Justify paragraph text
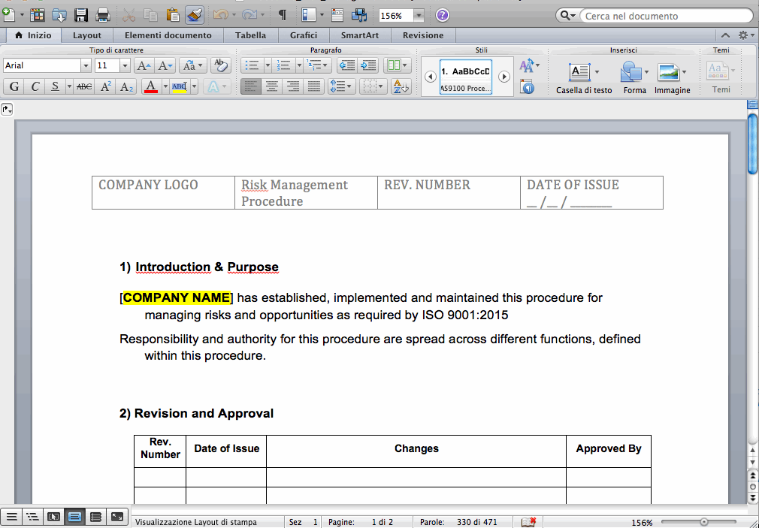Screen dimensions: 759x528 pos(314,86)
